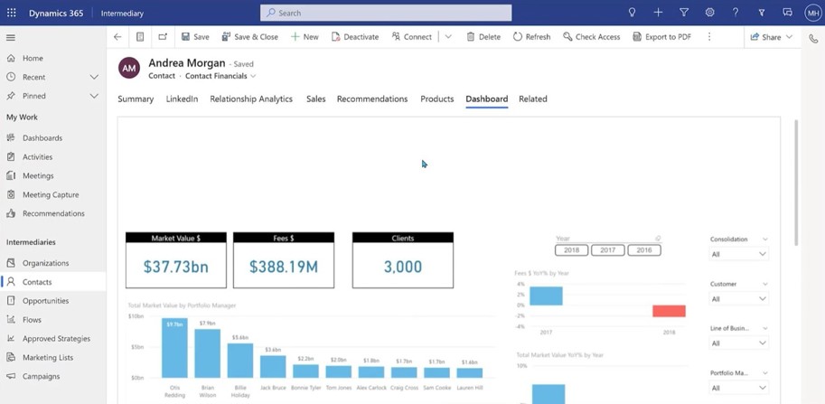Open the Line of Business All dropdown

tap(739, 343)
